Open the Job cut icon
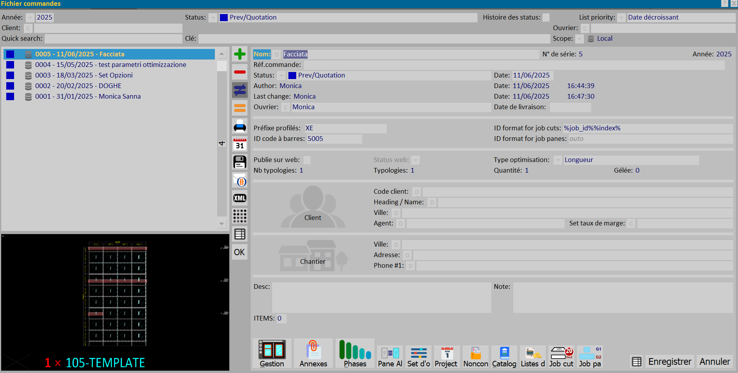Screen dimensions: 738x373 click(x=562, y=357)
